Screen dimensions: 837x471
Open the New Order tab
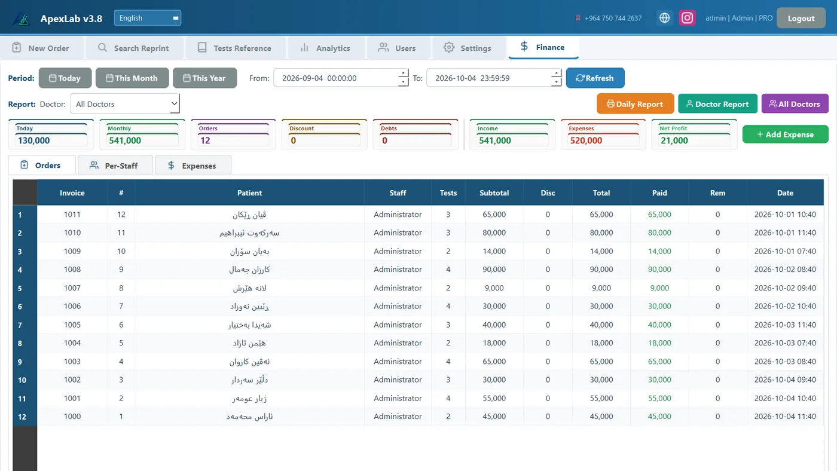pyautogui.click(x=41, y=48)
